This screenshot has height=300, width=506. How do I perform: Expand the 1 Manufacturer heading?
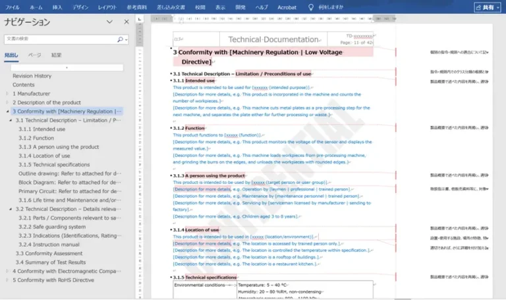[x=8, y=94]
